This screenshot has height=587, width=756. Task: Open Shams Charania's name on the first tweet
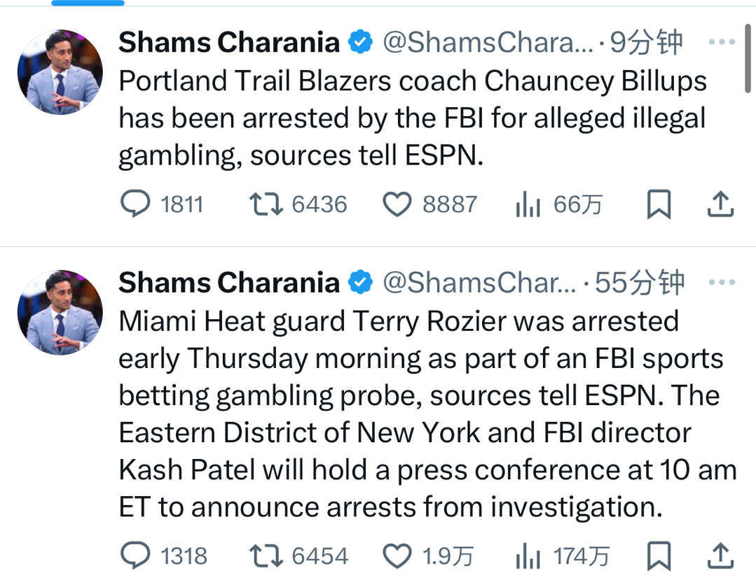pyautogui.click(x=228, y=43)
